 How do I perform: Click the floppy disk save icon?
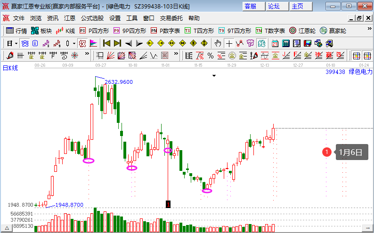click(308, 43)
